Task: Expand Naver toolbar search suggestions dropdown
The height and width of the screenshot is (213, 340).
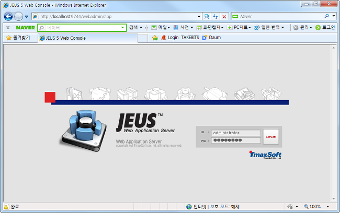Action: [x=123, y=28]
